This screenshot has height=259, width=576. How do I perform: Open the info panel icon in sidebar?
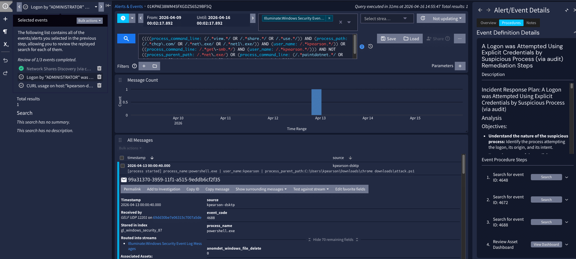(x=5, y=6)
